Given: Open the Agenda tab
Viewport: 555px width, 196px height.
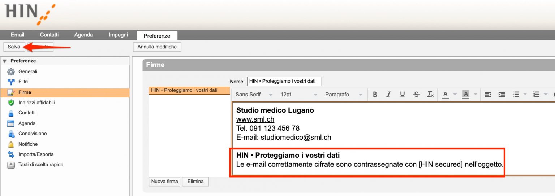Looking at the screenshot, I should pos(83,35).
